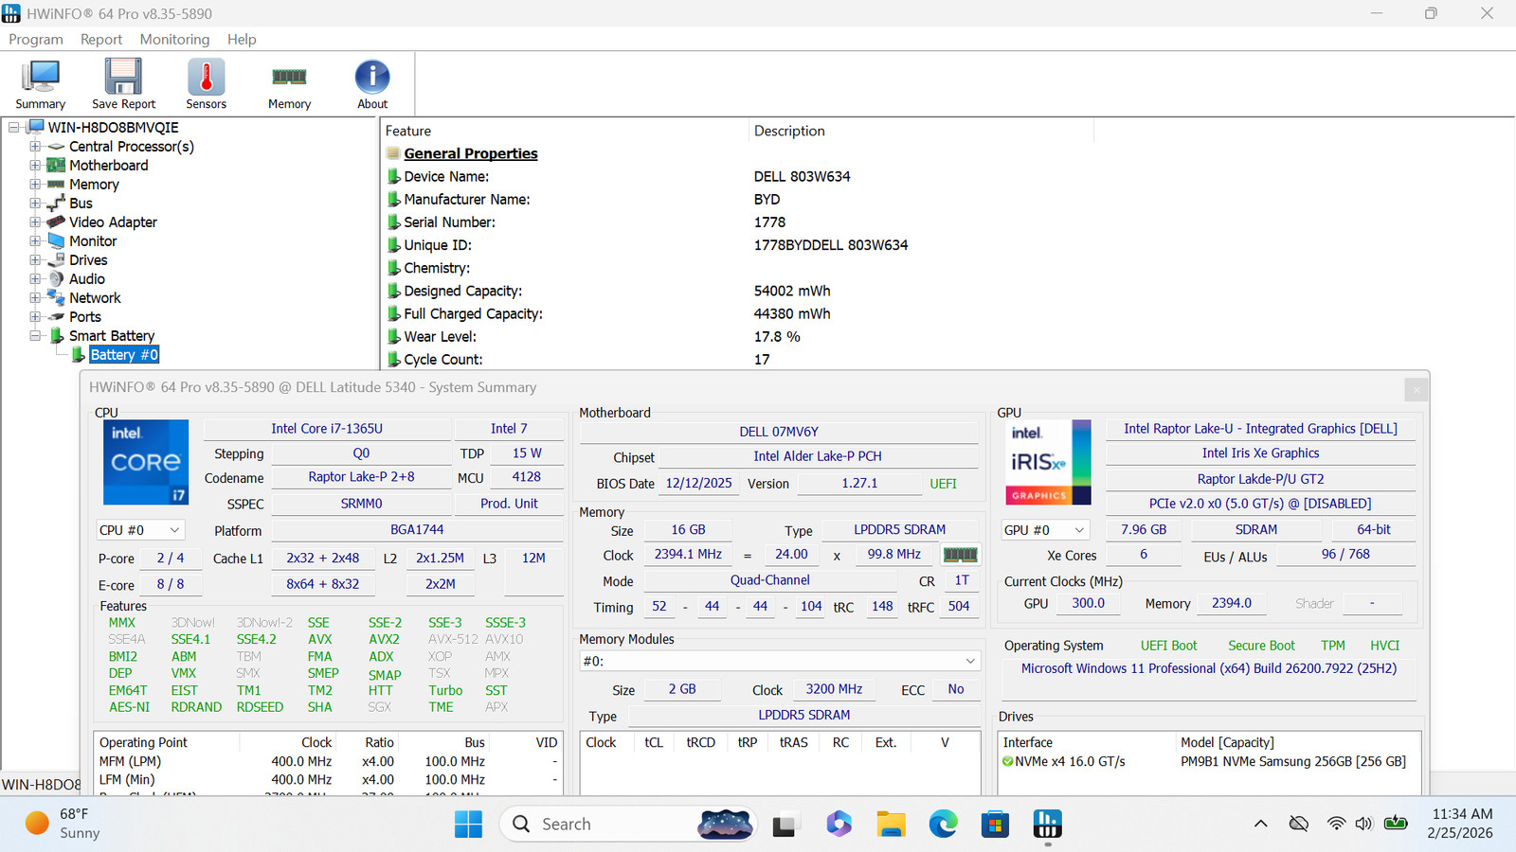Screen dimensions: 1516x852
Task: Open the Sensors thermometer icon
Action: pyautogui.click(x=206, y=83)
